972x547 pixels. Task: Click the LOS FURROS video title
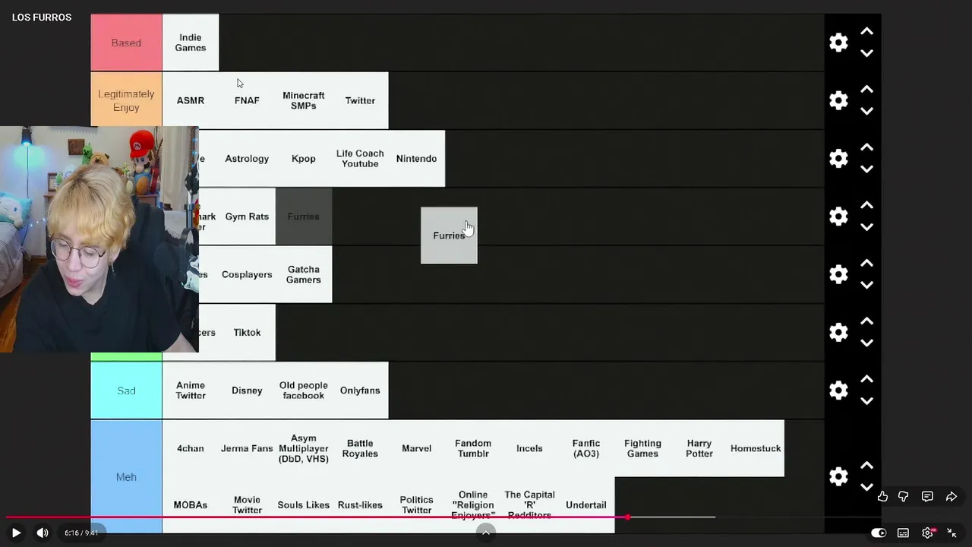click(x=42, y=17)
